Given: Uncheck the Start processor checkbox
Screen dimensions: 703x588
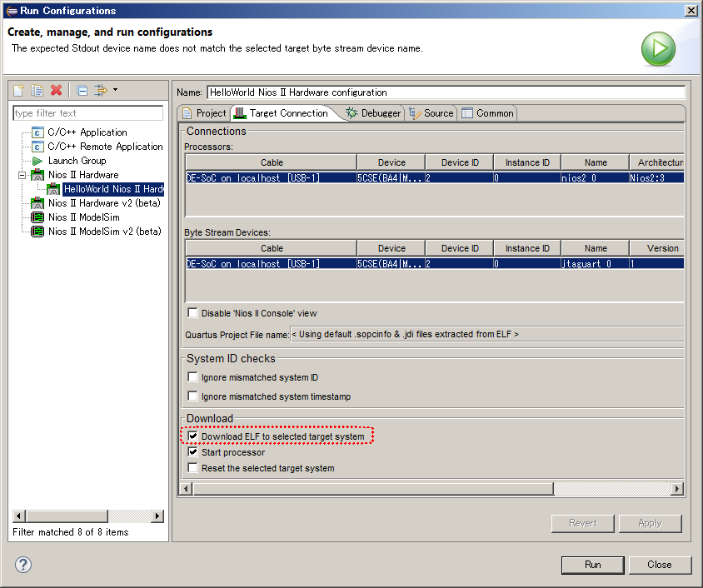Looking at the screenshot, I should pos(192,451).
